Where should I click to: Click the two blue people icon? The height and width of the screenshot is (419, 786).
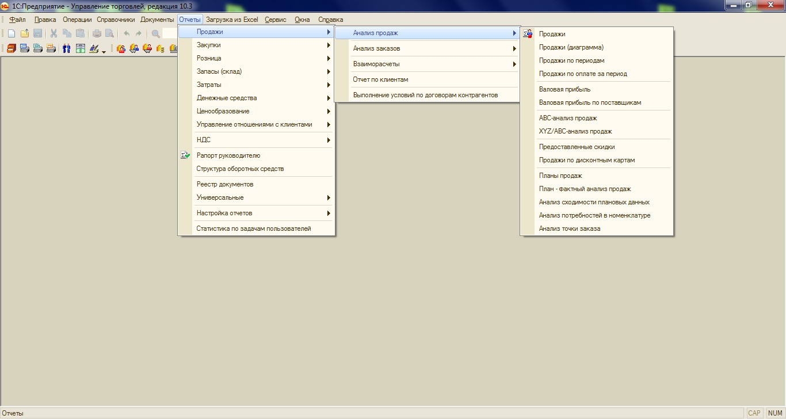point(67,48)
